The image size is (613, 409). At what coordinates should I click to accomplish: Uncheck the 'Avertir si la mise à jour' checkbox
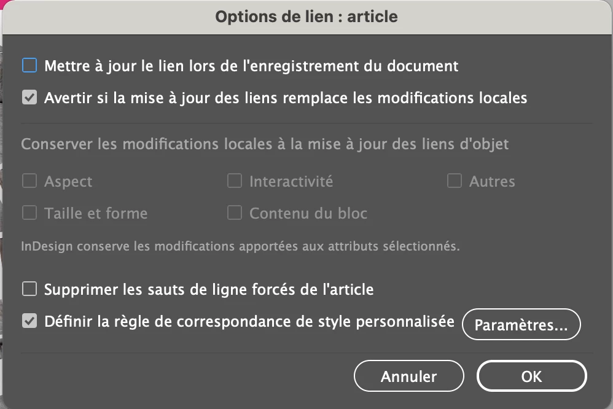(29, 98)
